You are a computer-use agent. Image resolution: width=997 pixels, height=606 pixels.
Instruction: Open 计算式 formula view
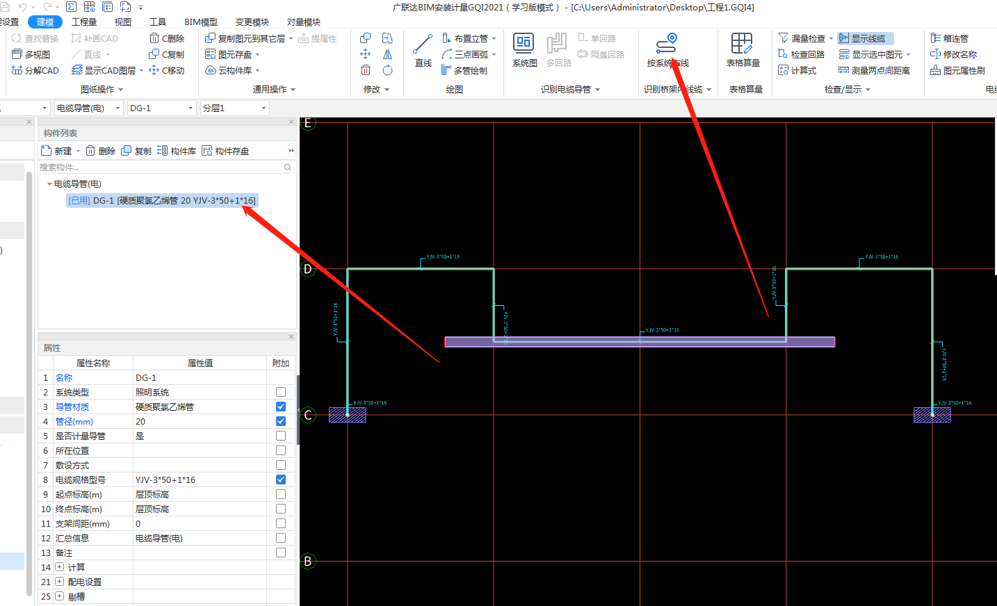tap(797, 70)
